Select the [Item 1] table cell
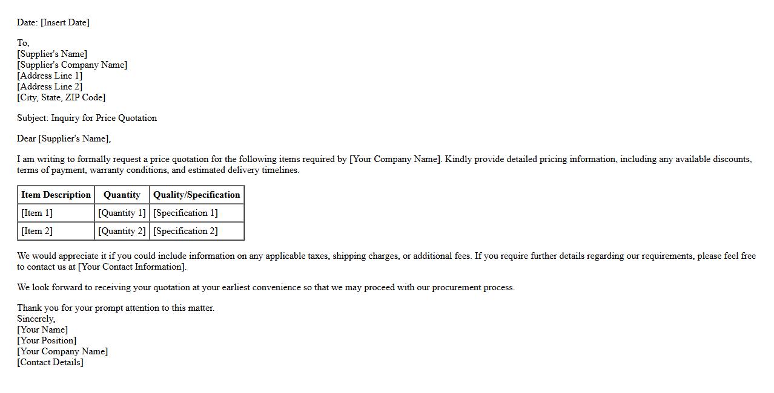774x393 pixels. [x=37, y=213]
